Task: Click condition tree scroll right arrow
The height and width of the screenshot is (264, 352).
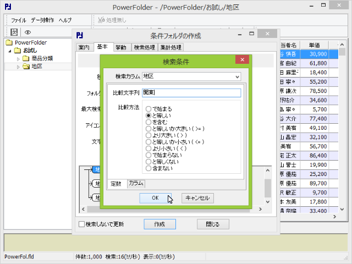Action: point(260,209)
